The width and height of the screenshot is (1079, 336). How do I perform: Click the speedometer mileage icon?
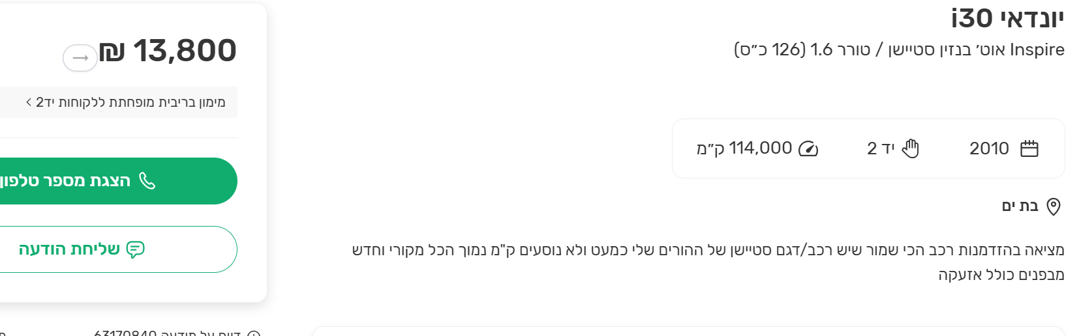808,149
